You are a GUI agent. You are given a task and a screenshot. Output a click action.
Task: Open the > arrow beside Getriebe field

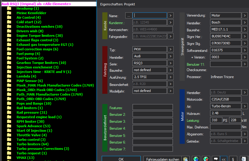245,141
